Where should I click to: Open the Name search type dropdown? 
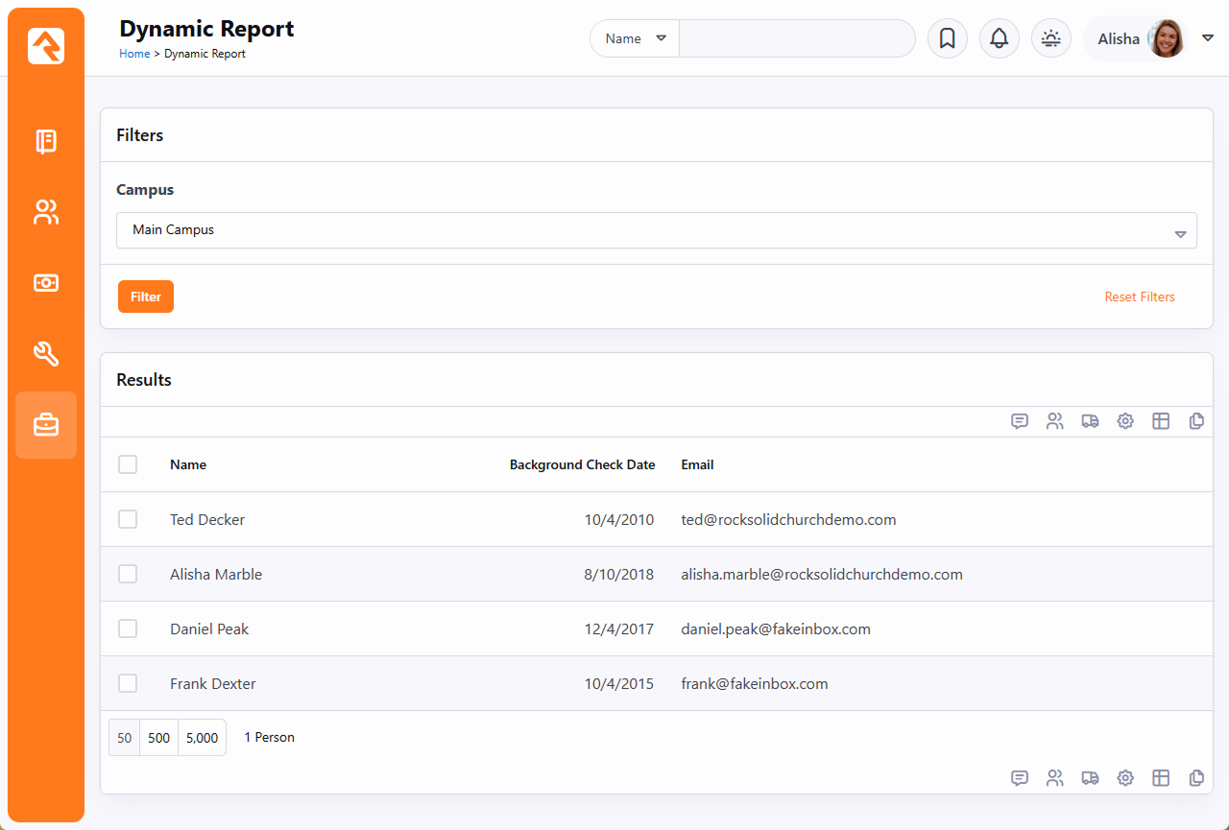635,38
